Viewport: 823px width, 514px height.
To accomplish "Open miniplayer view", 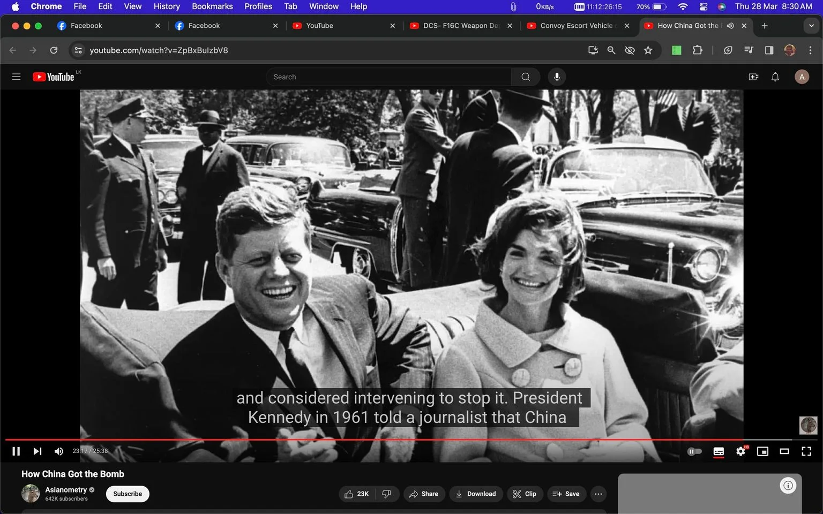I will (x=762, y=451).
